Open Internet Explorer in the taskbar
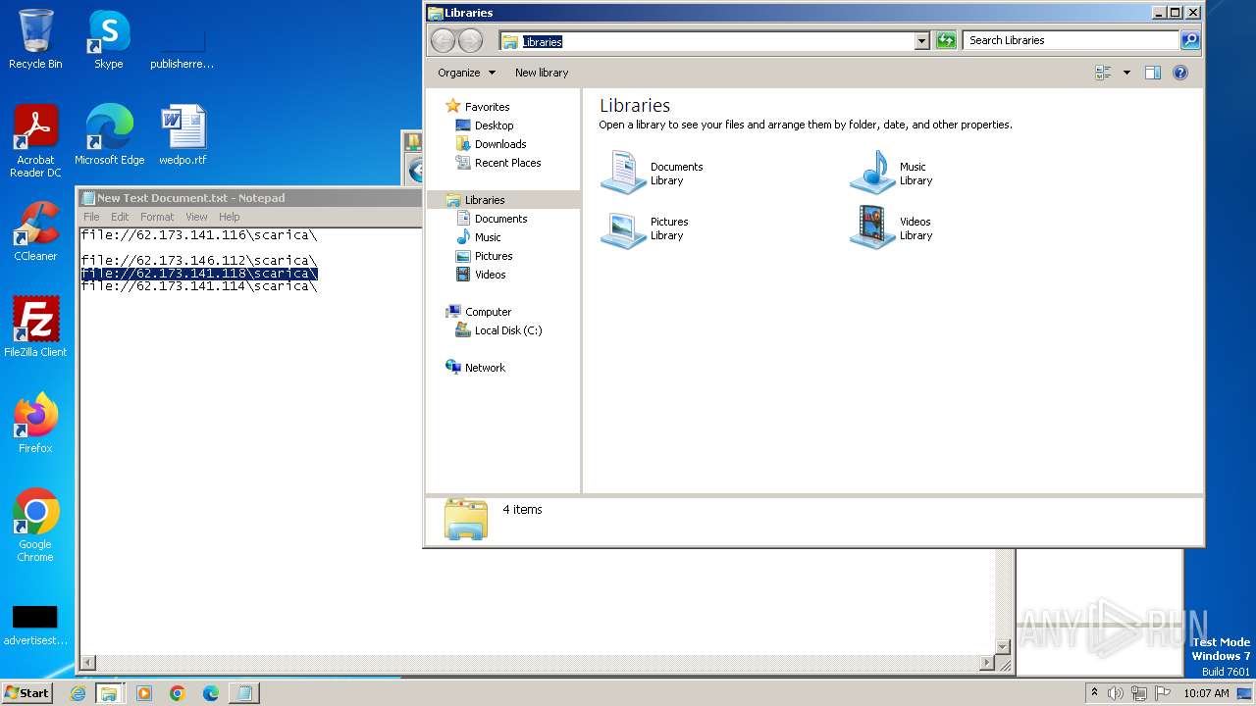The image size is (1256, 706). point(78,693)
